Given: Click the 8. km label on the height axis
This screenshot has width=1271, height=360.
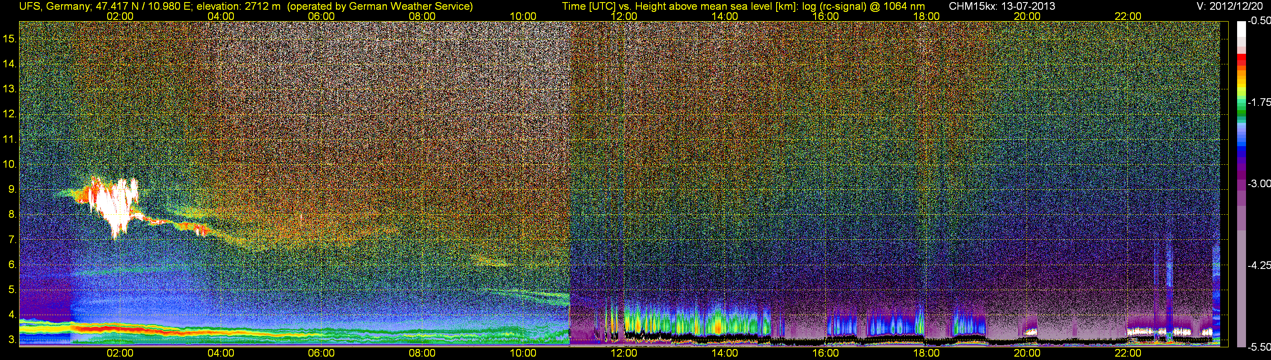Looking at the screenshot, I should pos(12,215).
